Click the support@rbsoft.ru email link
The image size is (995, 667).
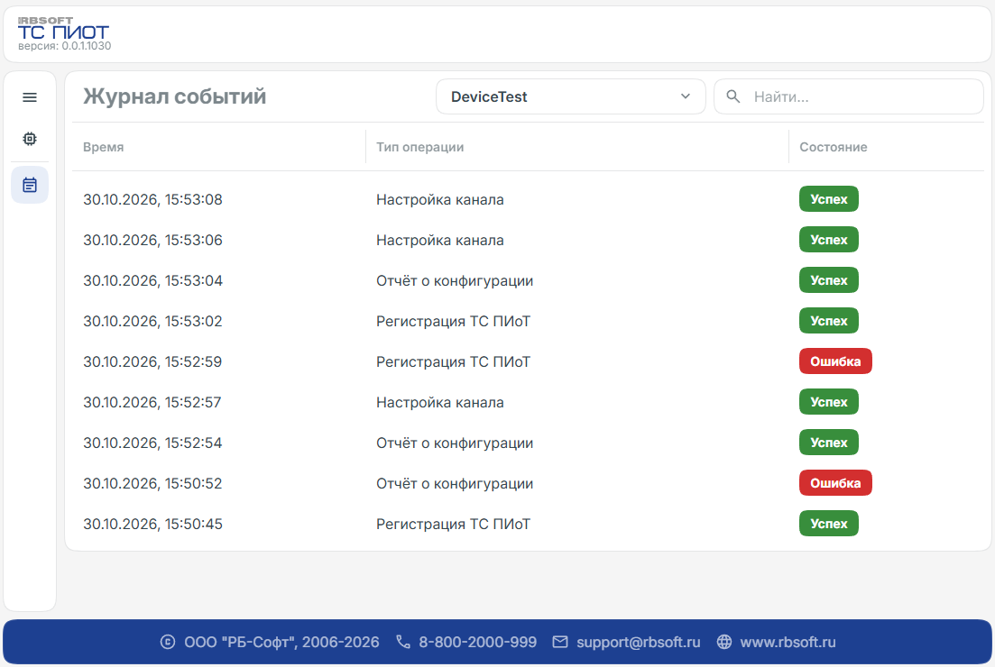[x=639, y=643]
